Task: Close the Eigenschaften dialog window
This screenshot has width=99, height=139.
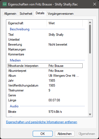Action: click(95, 4)
